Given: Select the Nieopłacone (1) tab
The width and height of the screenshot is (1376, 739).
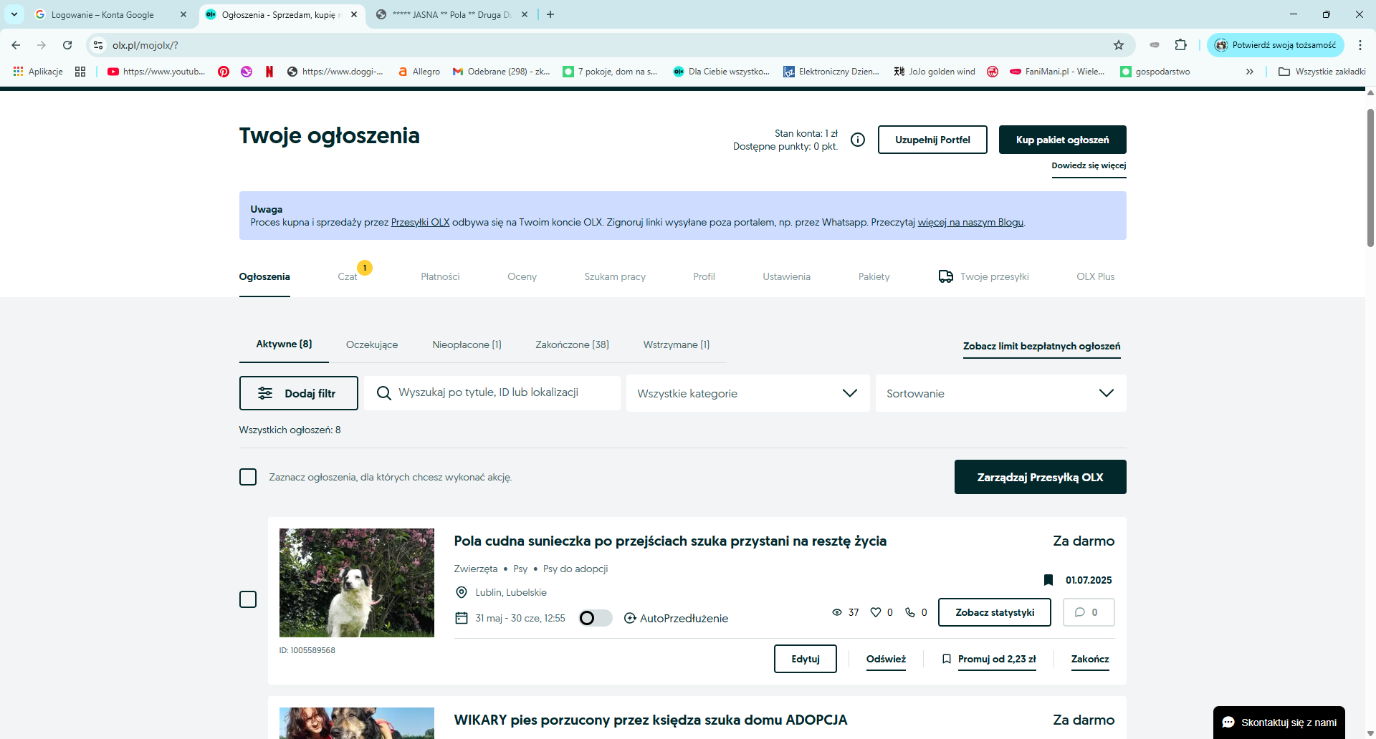Looking at the screenshot, I should pyautogui.click(x=467, y=344).
